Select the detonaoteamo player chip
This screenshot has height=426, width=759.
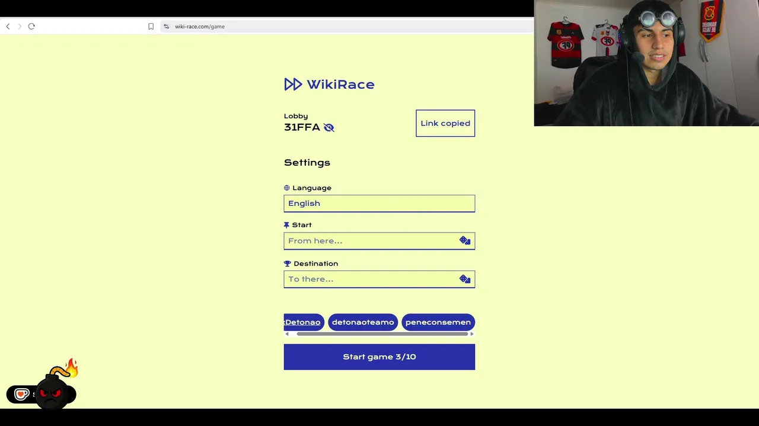coord(363,322)
